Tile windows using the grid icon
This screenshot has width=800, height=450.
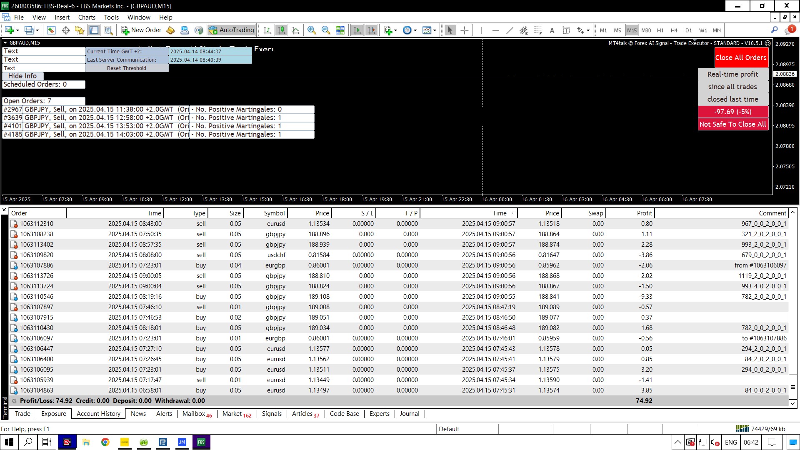[x=340, y=30]
